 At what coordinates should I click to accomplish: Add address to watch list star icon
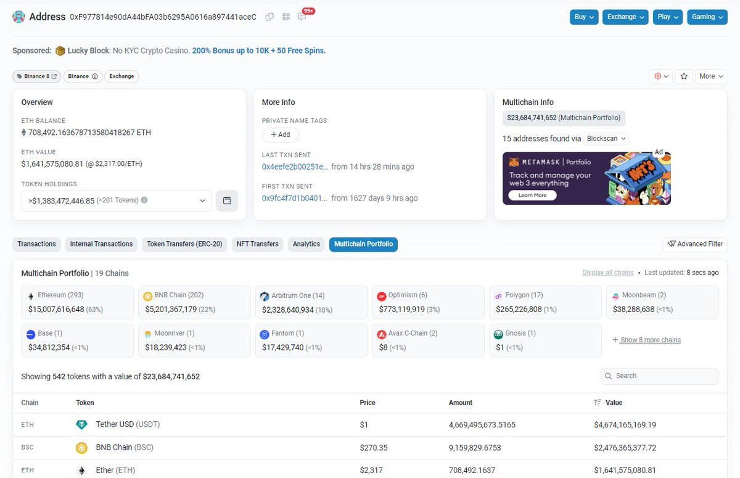point(683,76)
